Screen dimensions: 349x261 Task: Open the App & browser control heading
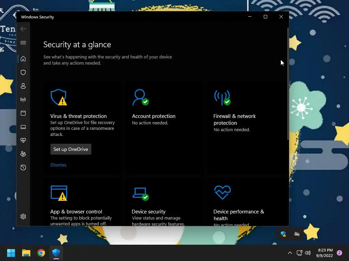[76, 211]
